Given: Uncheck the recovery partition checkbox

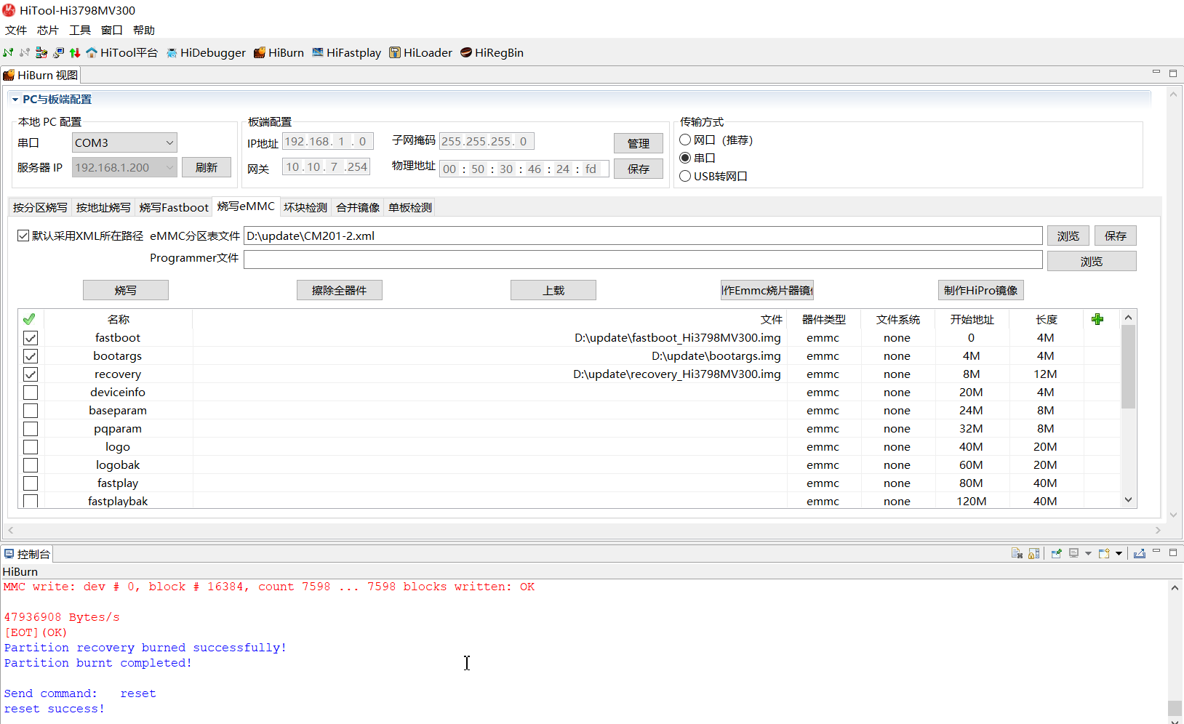Looking at the screenshot, I should (x=31, y=374).
